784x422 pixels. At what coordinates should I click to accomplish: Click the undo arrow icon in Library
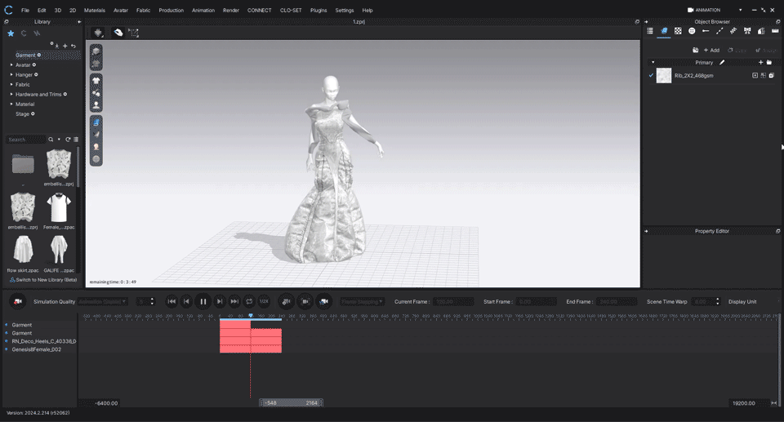[x=73, y=46]
